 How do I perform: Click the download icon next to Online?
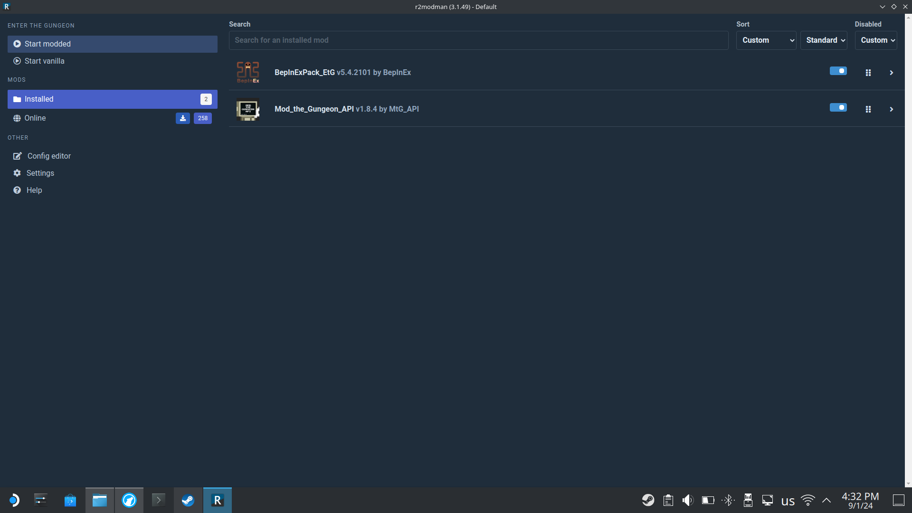coord(183,118)
